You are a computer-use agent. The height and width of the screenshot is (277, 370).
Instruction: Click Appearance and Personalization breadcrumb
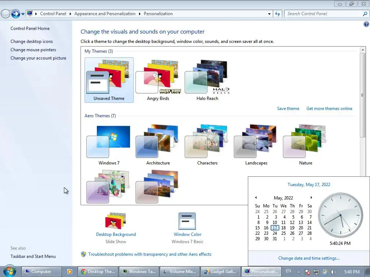105,14
